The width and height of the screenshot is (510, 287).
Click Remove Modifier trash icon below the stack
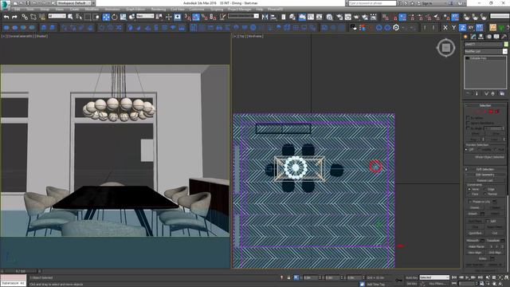(x=492, y=93)
